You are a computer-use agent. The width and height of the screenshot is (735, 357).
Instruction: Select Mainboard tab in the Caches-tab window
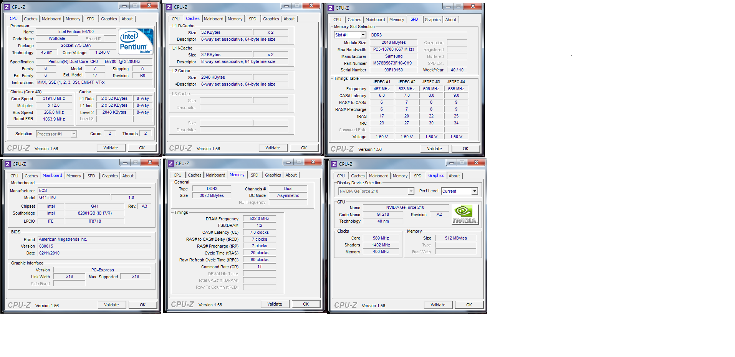coord(214,19)
